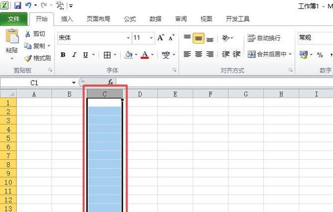
Task: Select column D header
Action: pyautogui.click(x=140, y=94)
